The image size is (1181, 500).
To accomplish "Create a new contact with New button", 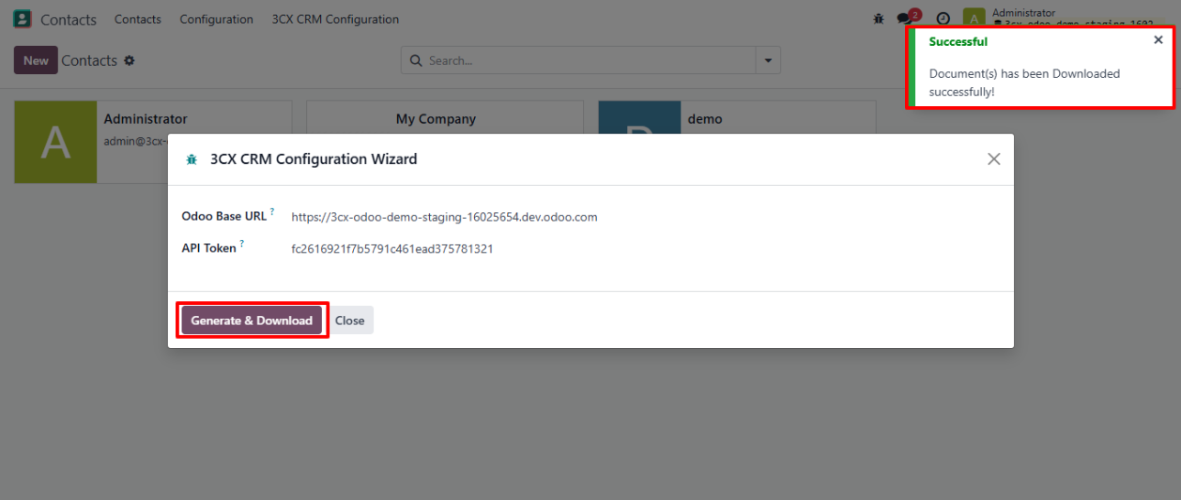I will (x=36, y=61).
